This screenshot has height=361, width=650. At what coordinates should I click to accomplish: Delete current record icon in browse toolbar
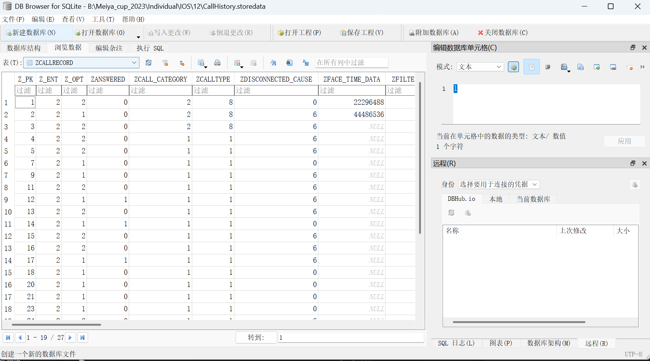pyautogui.click(x=253, y=63)
